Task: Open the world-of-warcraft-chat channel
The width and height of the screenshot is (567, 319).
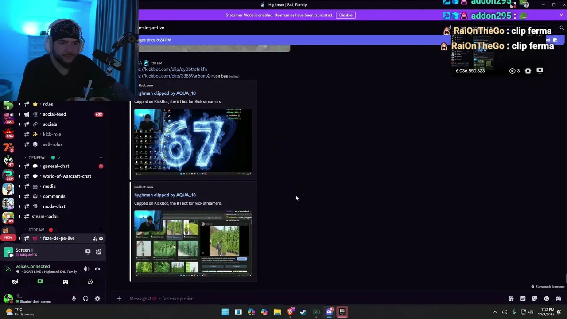Action: pos(67,176)
